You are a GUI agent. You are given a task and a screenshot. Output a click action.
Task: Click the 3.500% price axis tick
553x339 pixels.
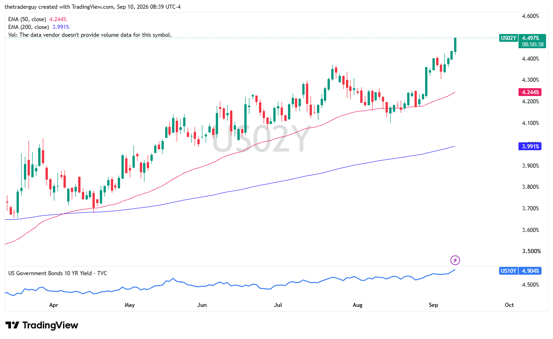[x=530, y=251]
